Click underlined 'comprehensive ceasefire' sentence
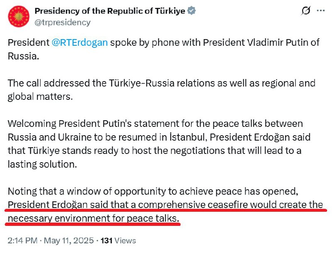Viewport: 332px width, 255px height. 165,205
